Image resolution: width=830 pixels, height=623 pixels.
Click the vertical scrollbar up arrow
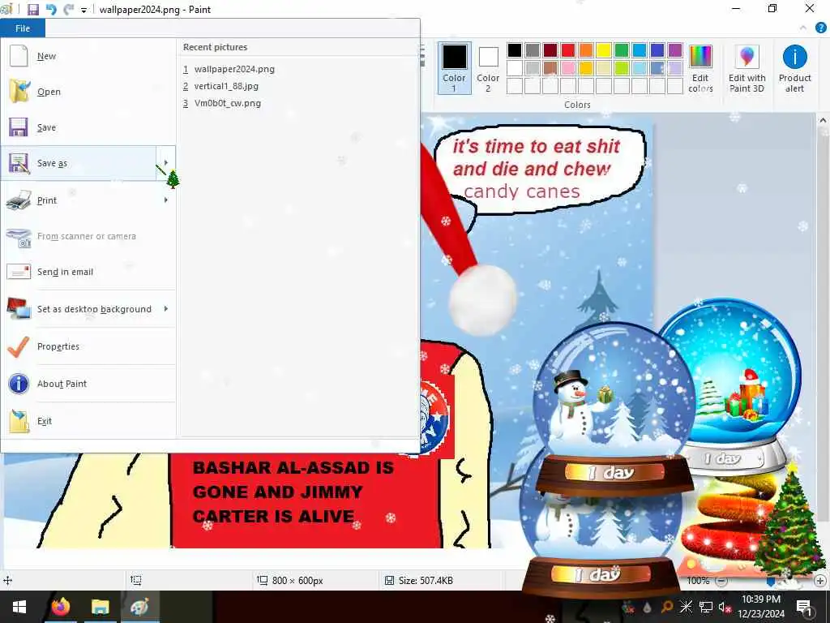[x=823, y=120]
